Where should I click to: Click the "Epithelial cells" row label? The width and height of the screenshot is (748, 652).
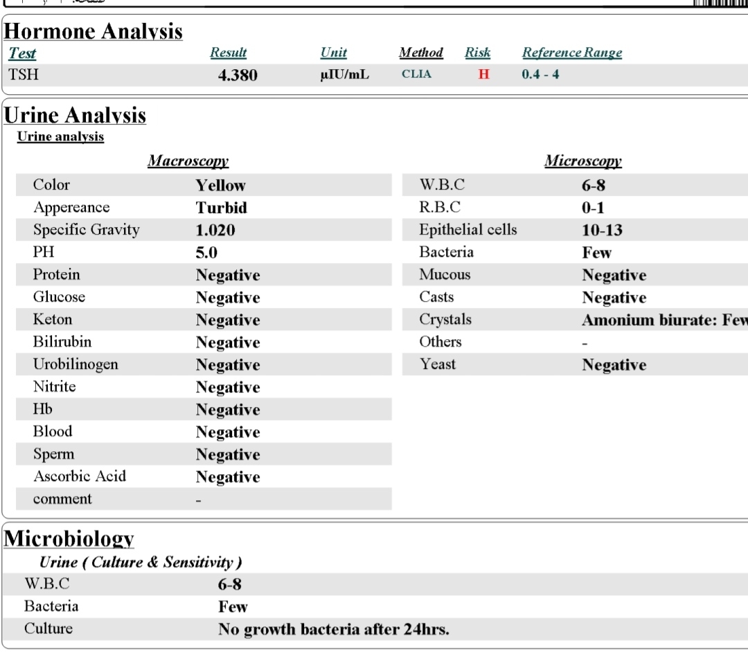(x=468, y=230)
